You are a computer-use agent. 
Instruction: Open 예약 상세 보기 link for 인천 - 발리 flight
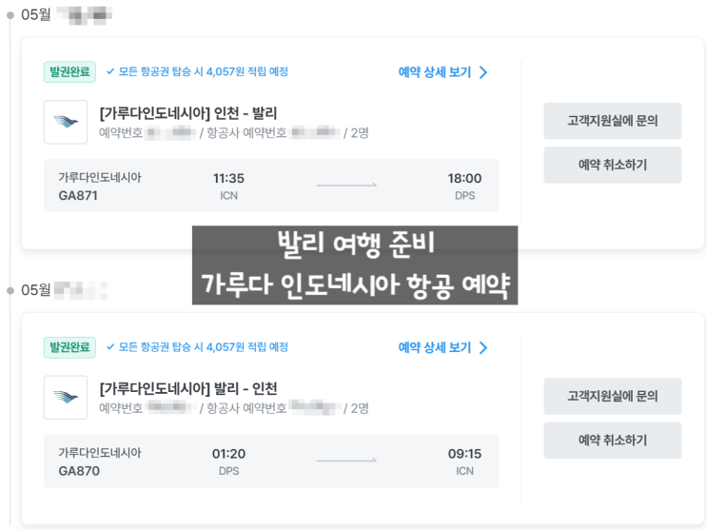click(435, 72)
